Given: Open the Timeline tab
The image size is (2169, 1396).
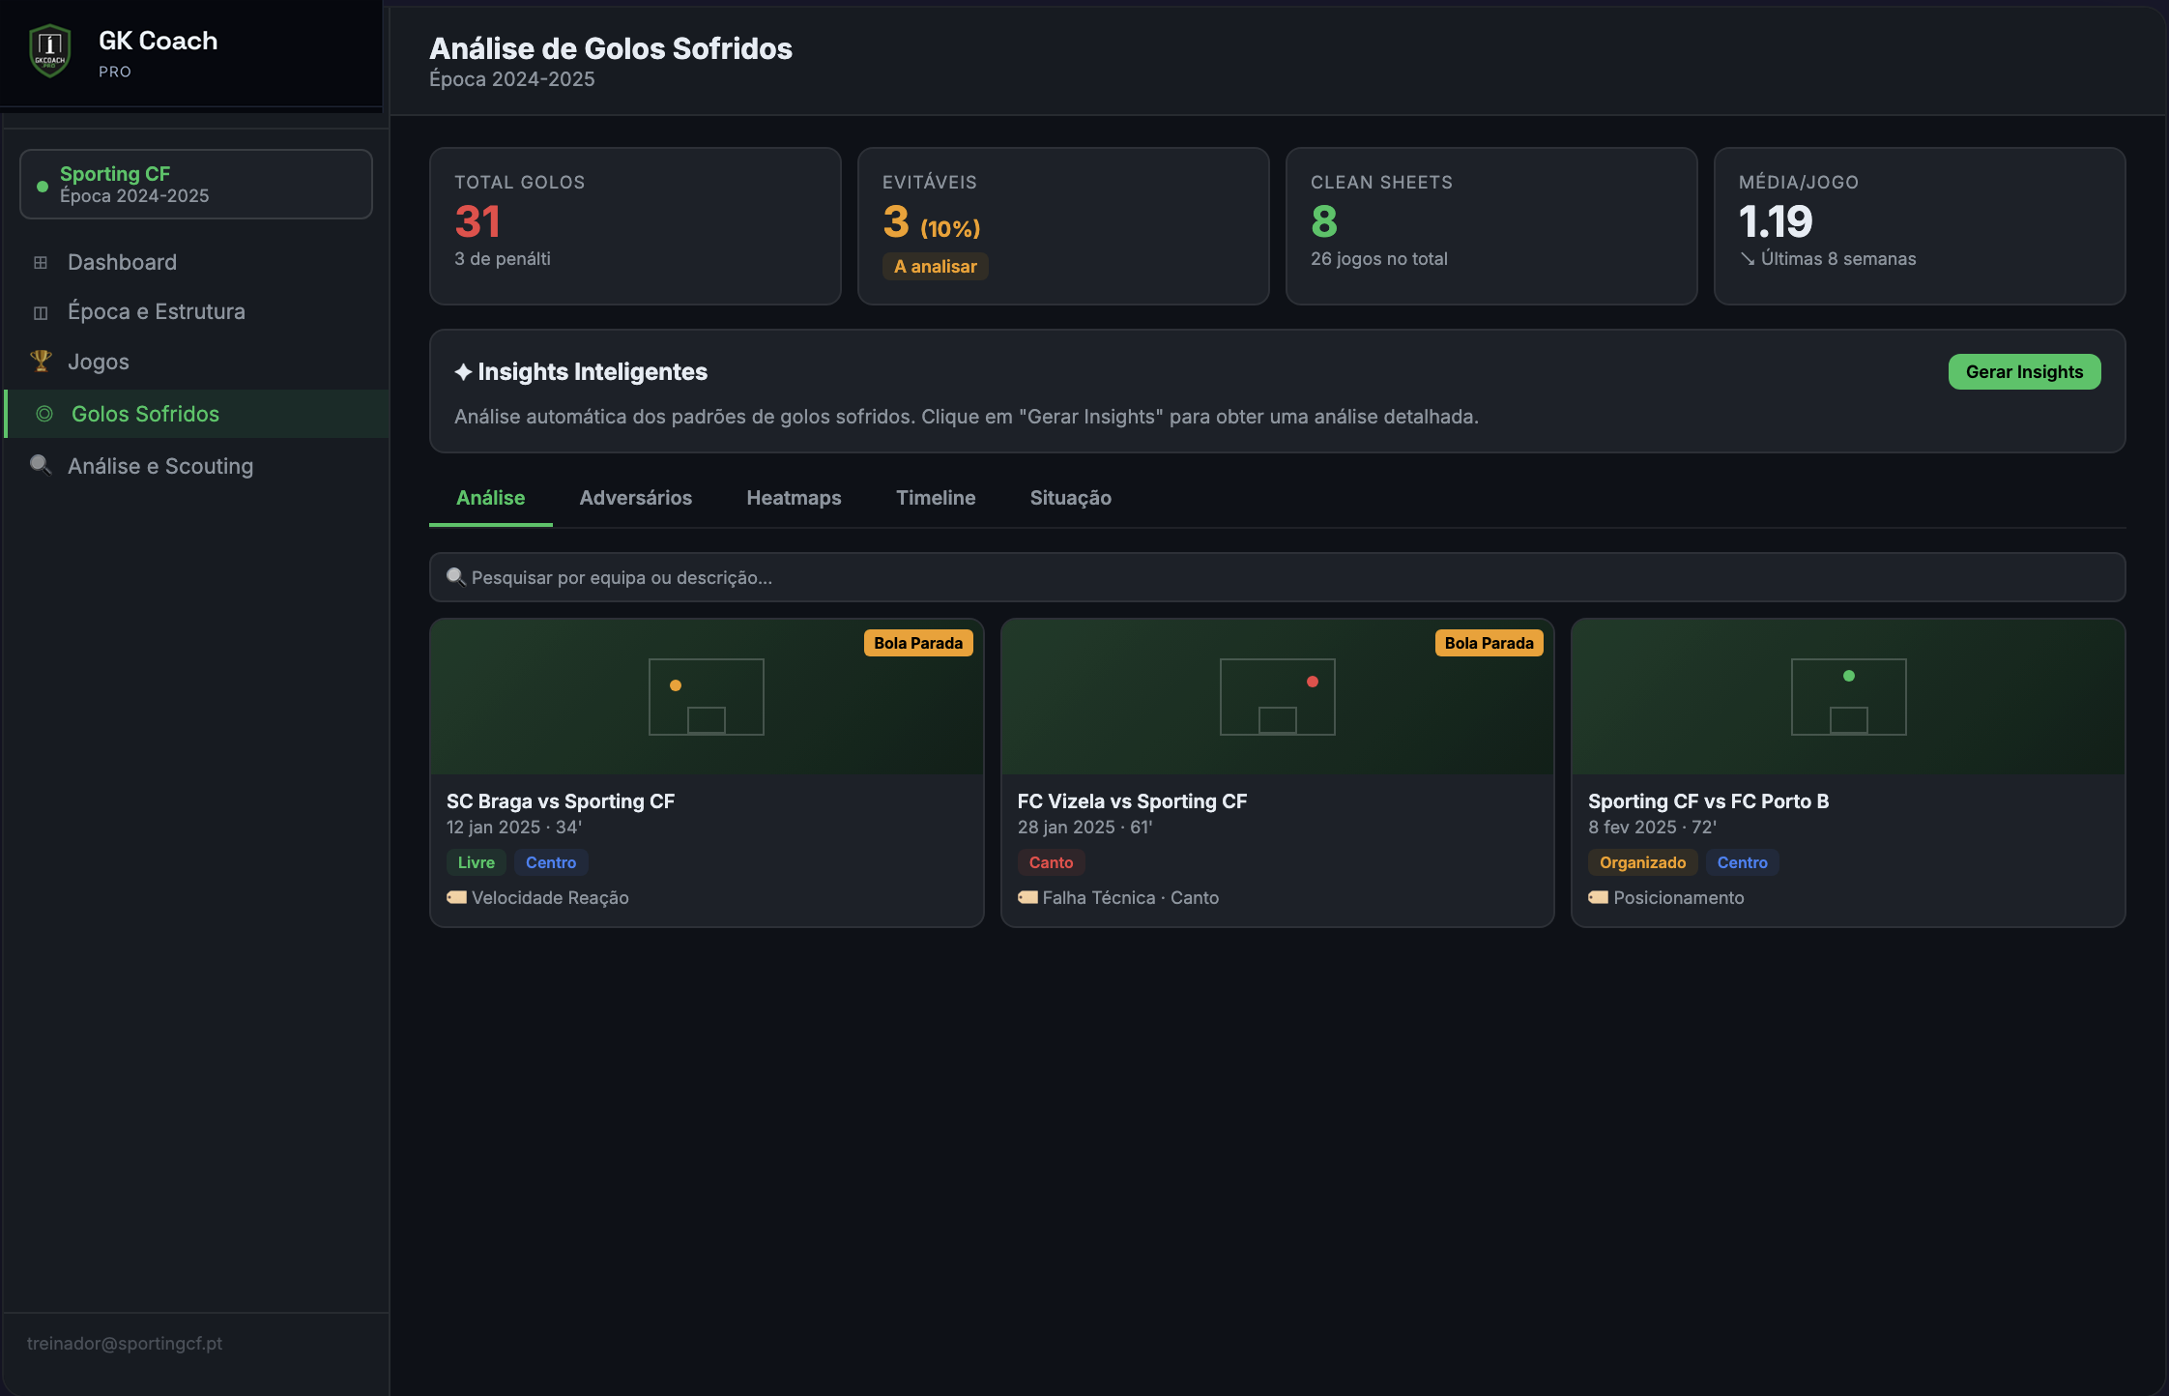Looking at the screenshot, I should coord(936,498).
